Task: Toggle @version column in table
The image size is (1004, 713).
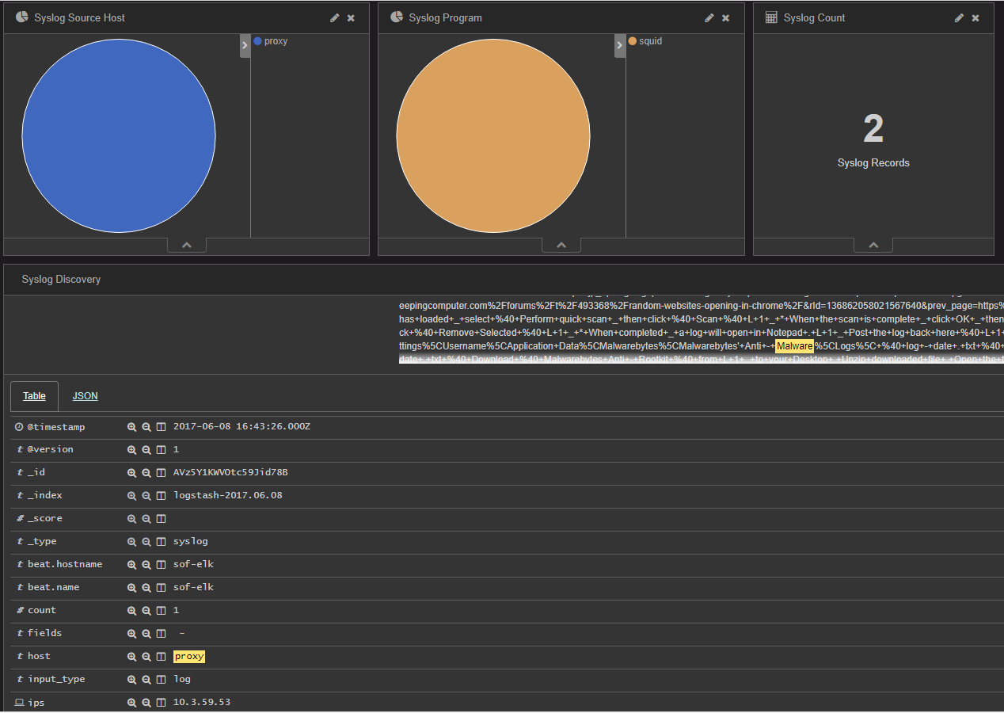Action: coord(161,449)
